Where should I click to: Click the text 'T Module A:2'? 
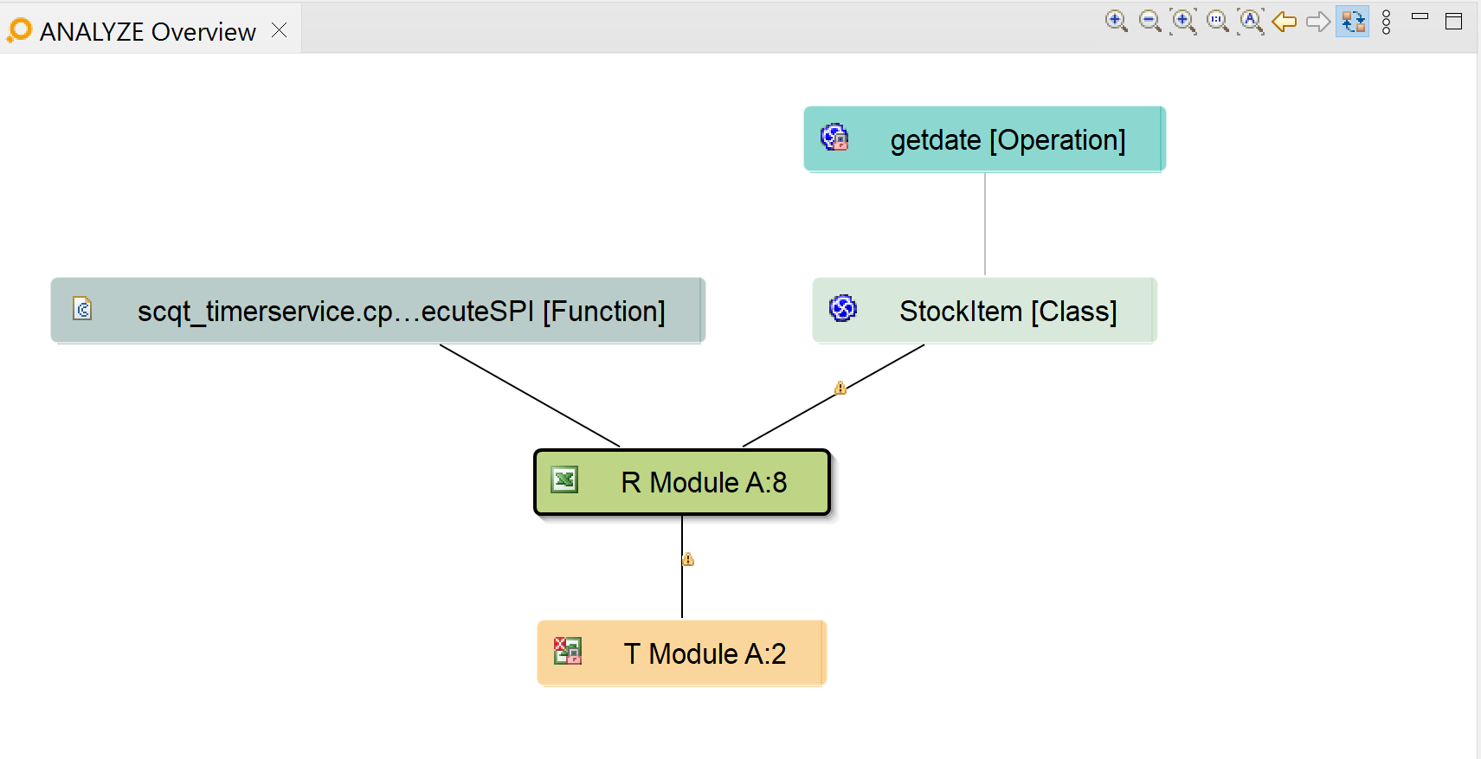click(x=705, y=653)
